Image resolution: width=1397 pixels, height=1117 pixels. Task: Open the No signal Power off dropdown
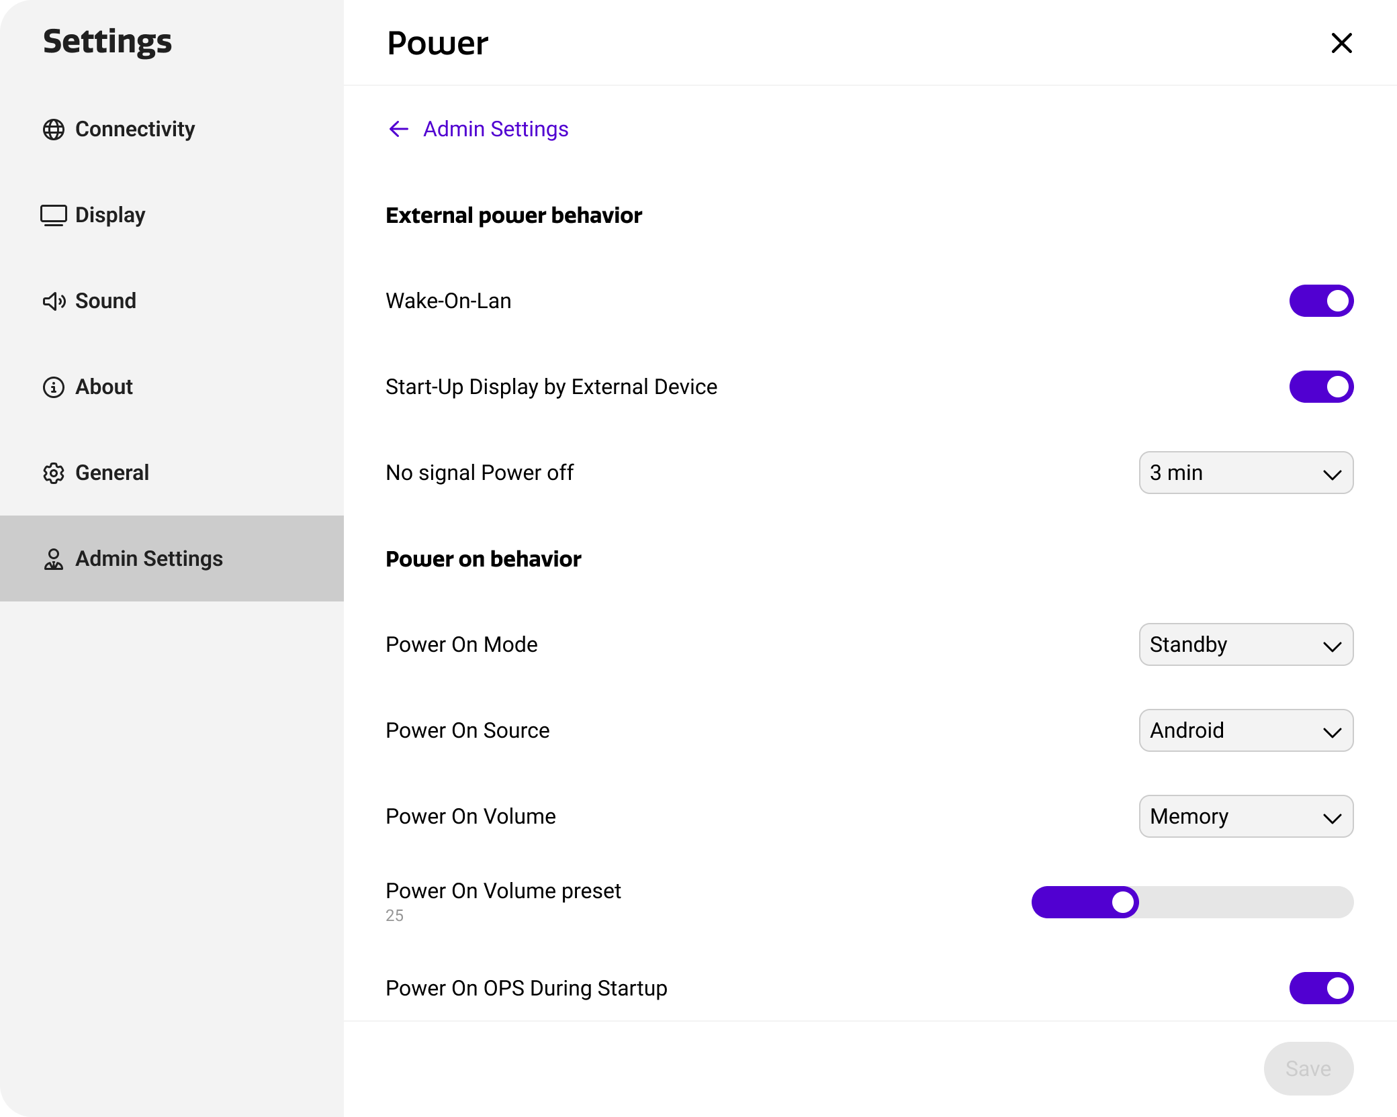pos(1245,473)
